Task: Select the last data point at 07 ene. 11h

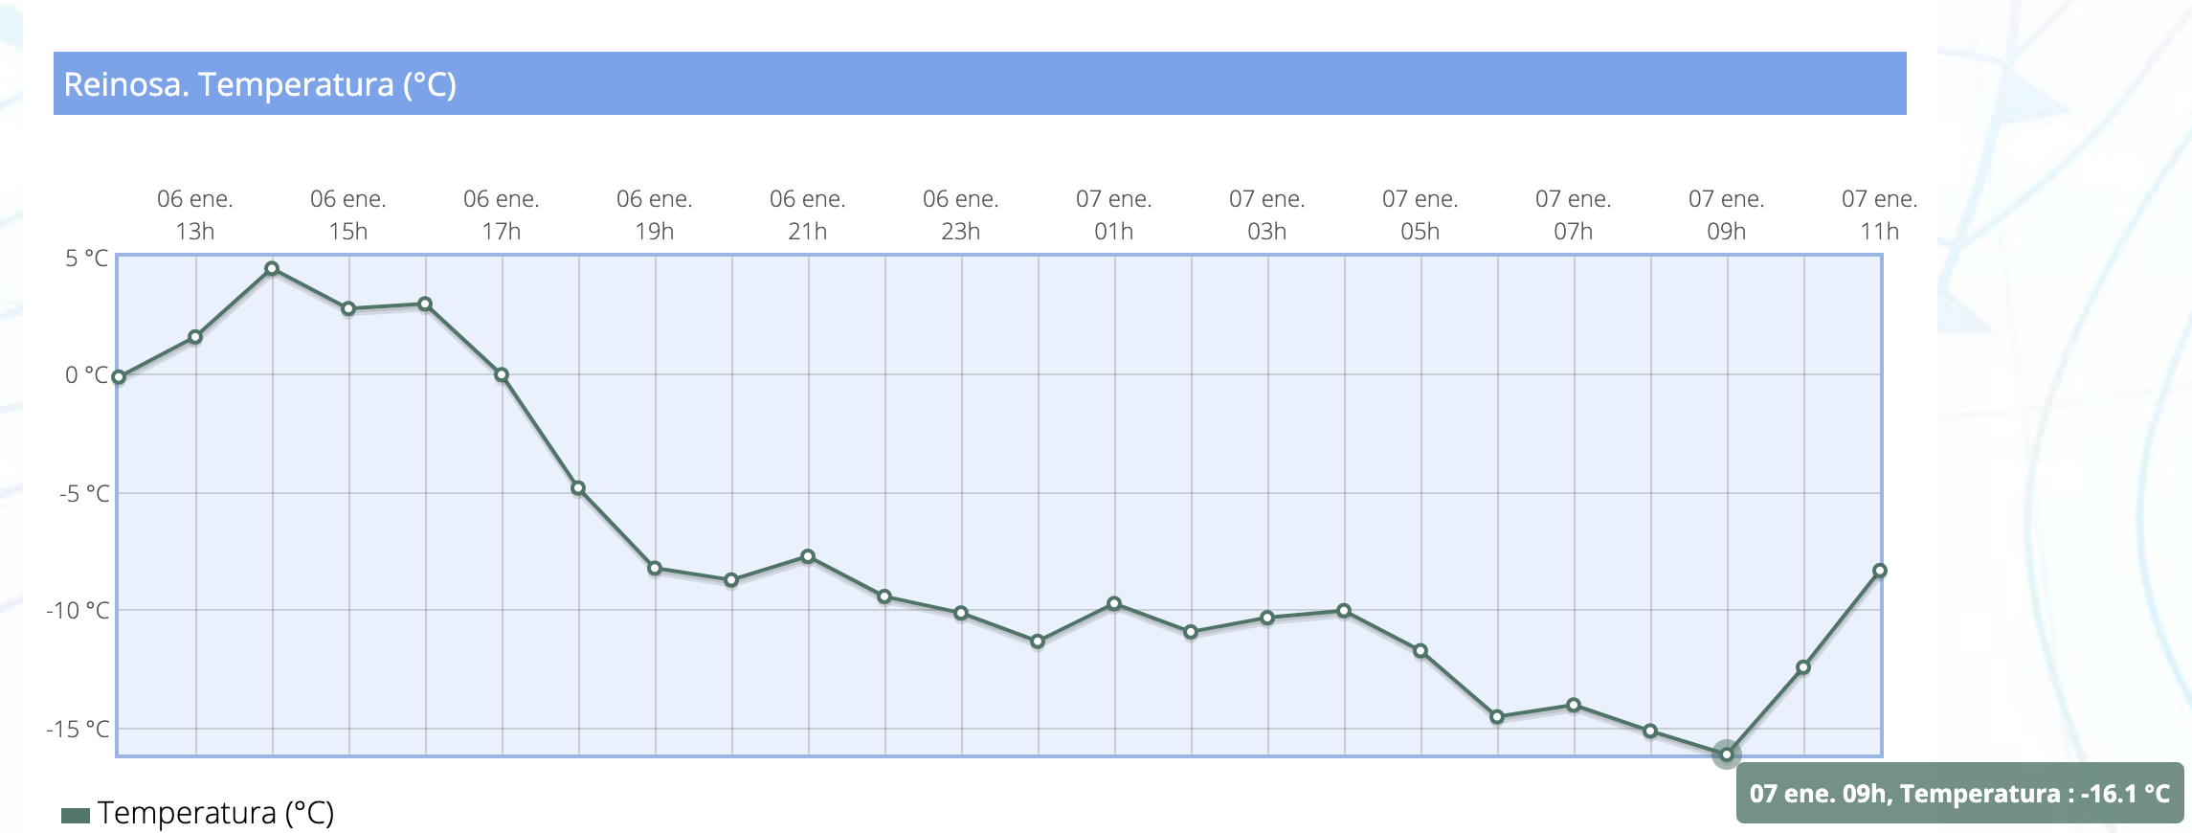Action: [x=1880, y=571]
